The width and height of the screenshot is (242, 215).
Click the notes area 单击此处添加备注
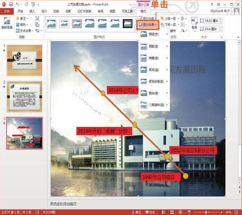(63, 204)
